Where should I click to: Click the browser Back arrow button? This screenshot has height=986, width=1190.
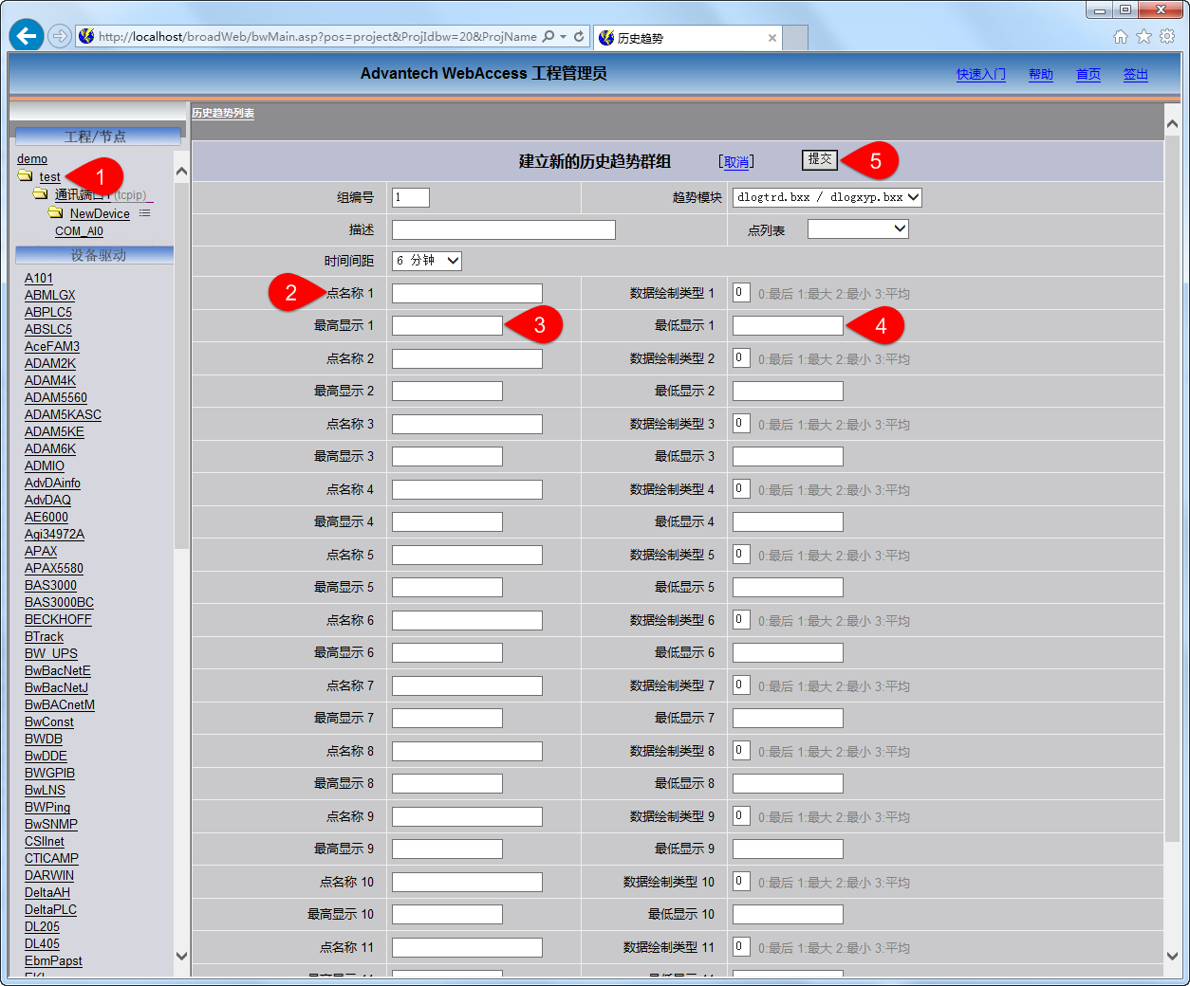tap(27, 36)
